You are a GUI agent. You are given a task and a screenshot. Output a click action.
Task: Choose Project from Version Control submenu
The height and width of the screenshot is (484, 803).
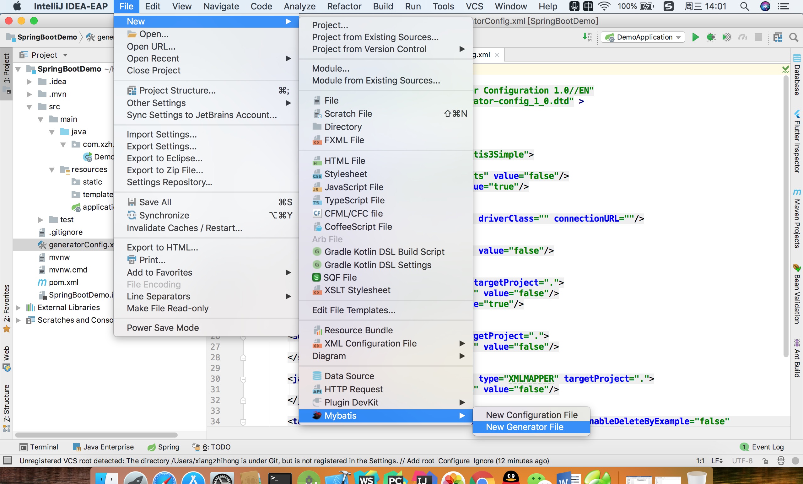tap(385, 49)
